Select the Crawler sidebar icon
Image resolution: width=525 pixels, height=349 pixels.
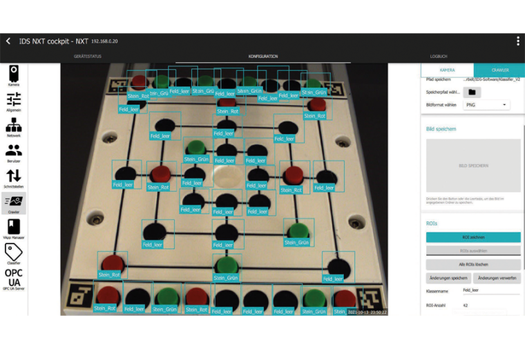(14, 203)
